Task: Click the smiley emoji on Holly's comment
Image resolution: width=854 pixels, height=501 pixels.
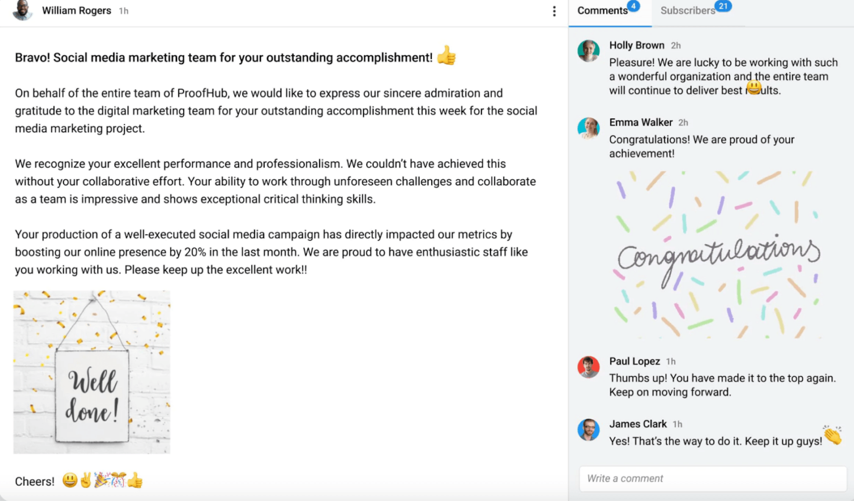Action: pos(755,88)
